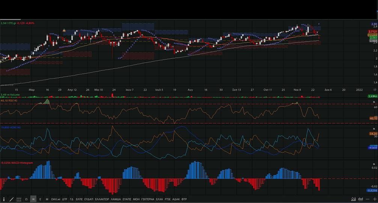
Task: Zoom in with the plus icon
Action: pyautogui.click(x=374, y=199)
